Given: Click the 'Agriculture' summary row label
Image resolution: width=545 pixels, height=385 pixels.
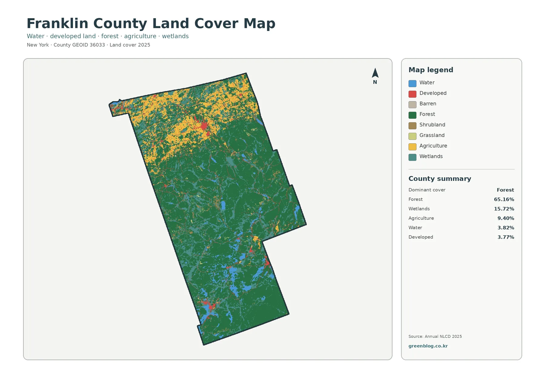Looking at the screenshot, I should tap(421, 218).
